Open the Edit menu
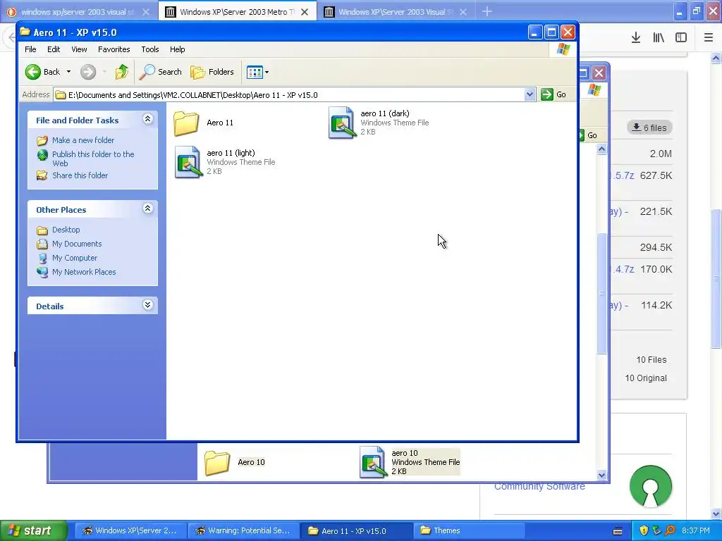Viewport: 722px width, 541px height. point(54,49)
